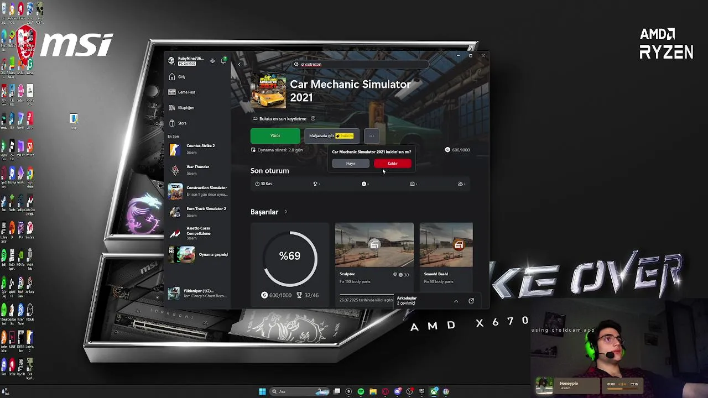Open Opera GX browser from the taskbar
Viewport: 708px width, 398px height.
[385, 391]
